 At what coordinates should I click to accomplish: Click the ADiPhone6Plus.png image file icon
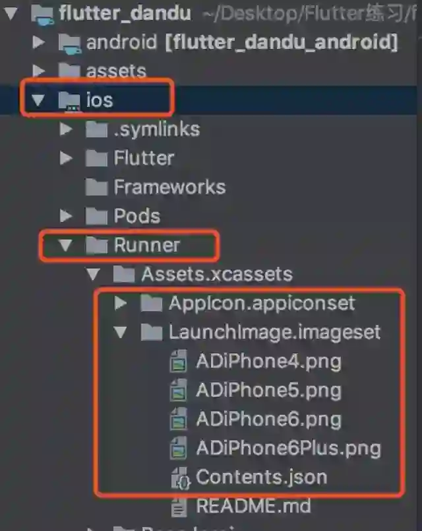[179, 448]
